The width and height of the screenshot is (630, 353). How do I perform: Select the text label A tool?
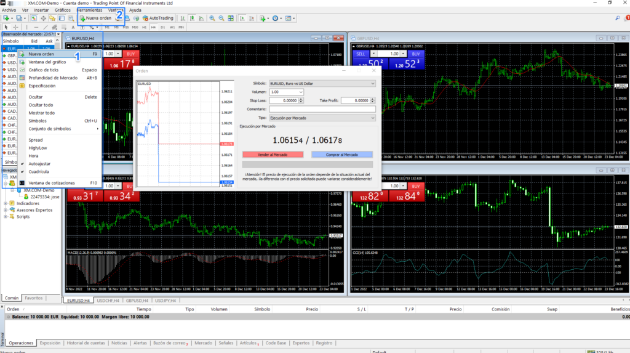[x=73, y=27]
